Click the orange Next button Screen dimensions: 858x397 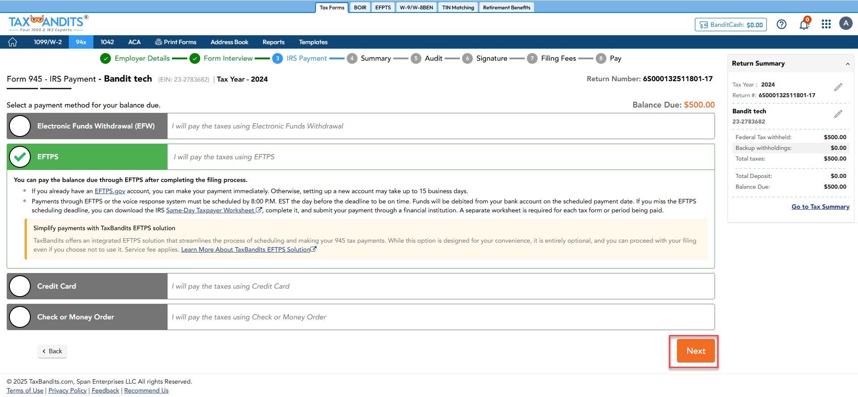pos(696,351)
